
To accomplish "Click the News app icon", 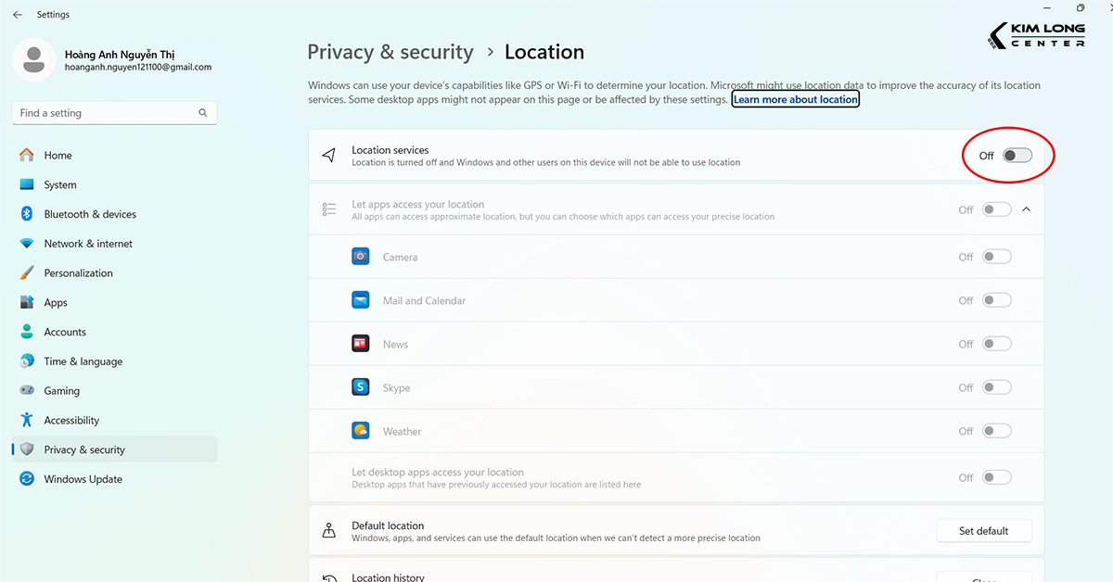I will click(x=361, y=344).
